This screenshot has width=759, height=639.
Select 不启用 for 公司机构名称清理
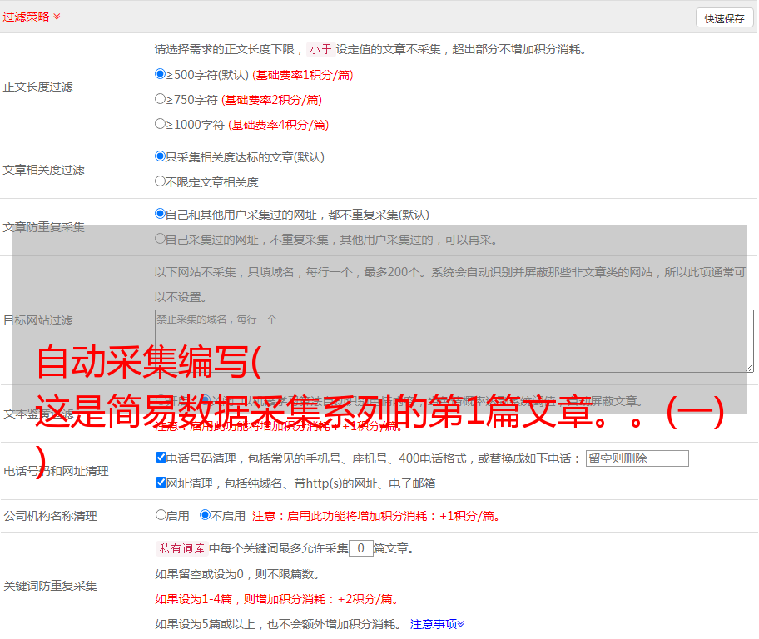205,515
